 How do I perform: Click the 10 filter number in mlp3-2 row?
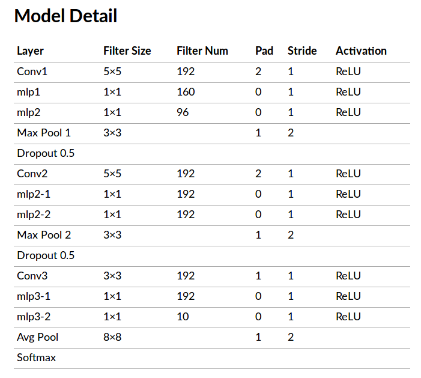pos(183,317)
